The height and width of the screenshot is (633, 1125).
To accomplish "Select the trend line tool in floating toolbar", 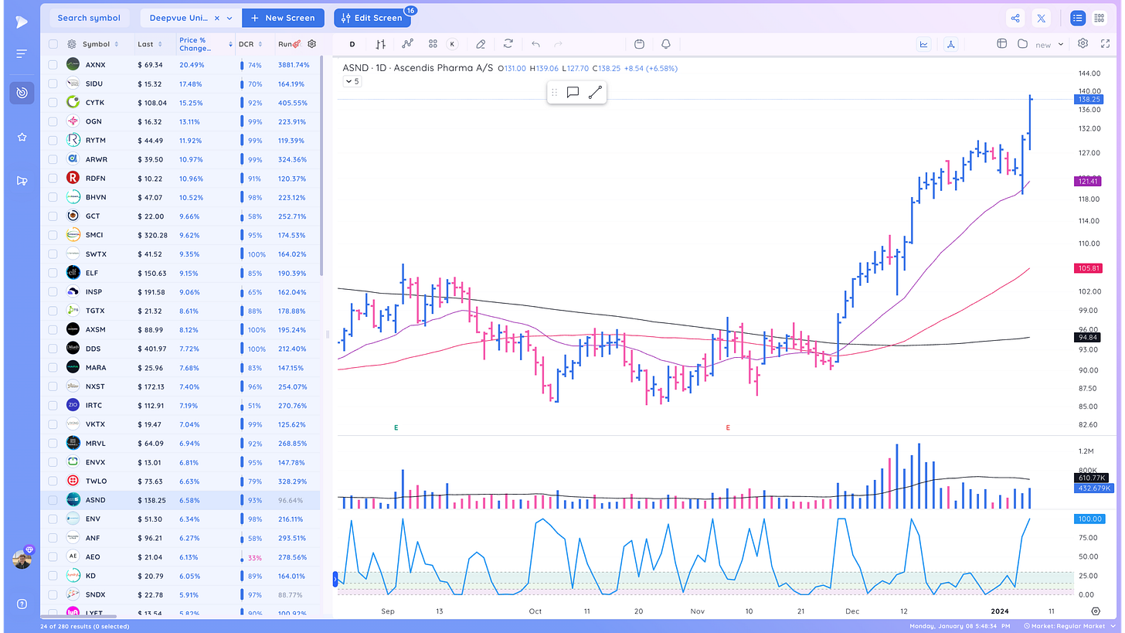I will coord(594,93).
